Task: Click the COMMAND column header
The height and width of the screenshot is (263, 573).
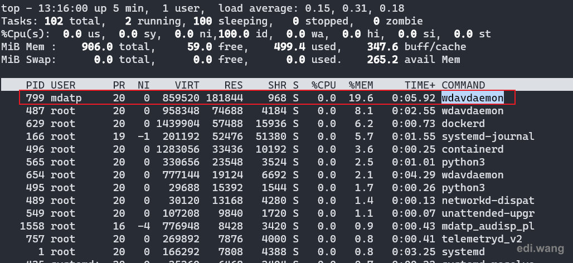Action: [463, 85]
